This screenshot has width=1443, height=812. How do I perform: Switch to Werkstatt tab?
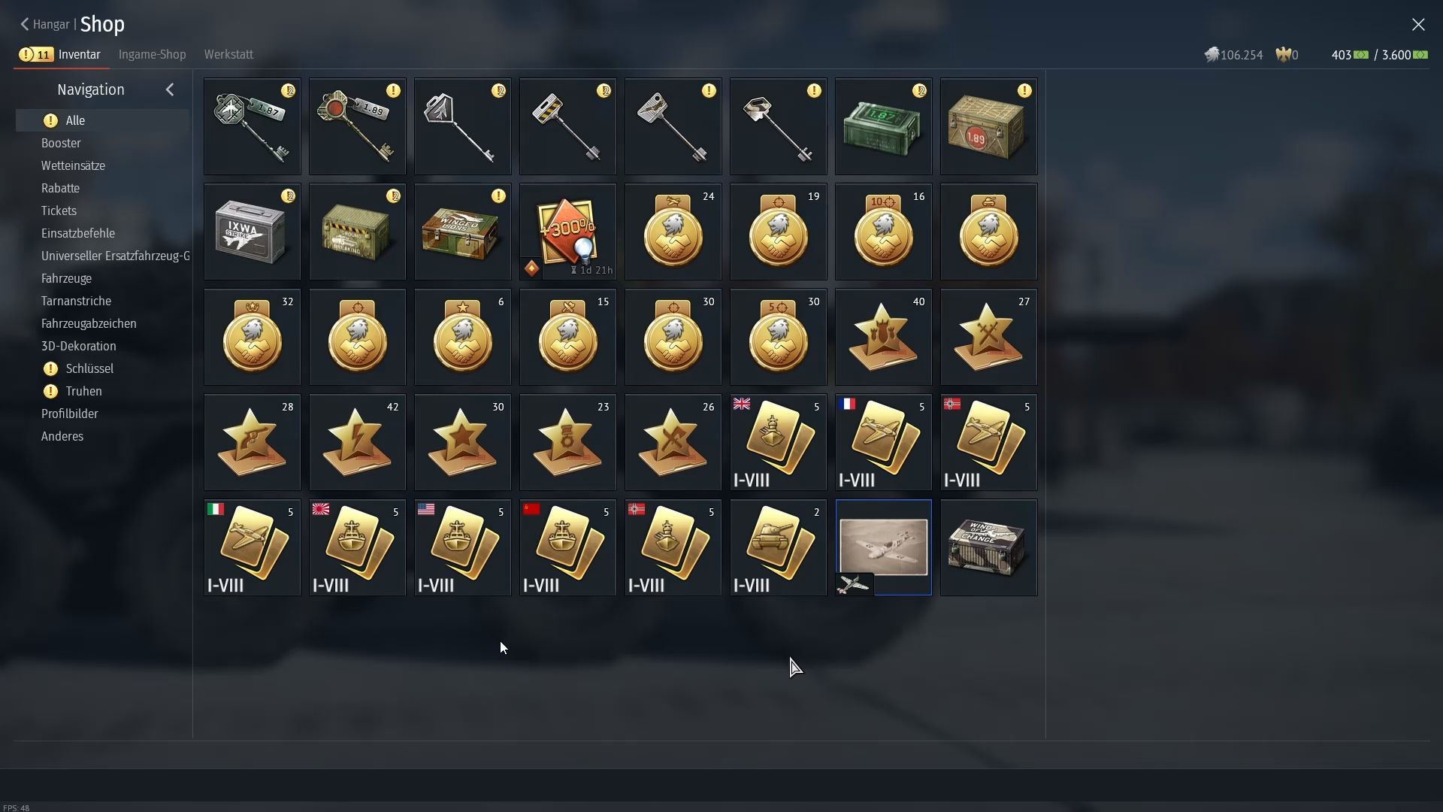[228, 54]
